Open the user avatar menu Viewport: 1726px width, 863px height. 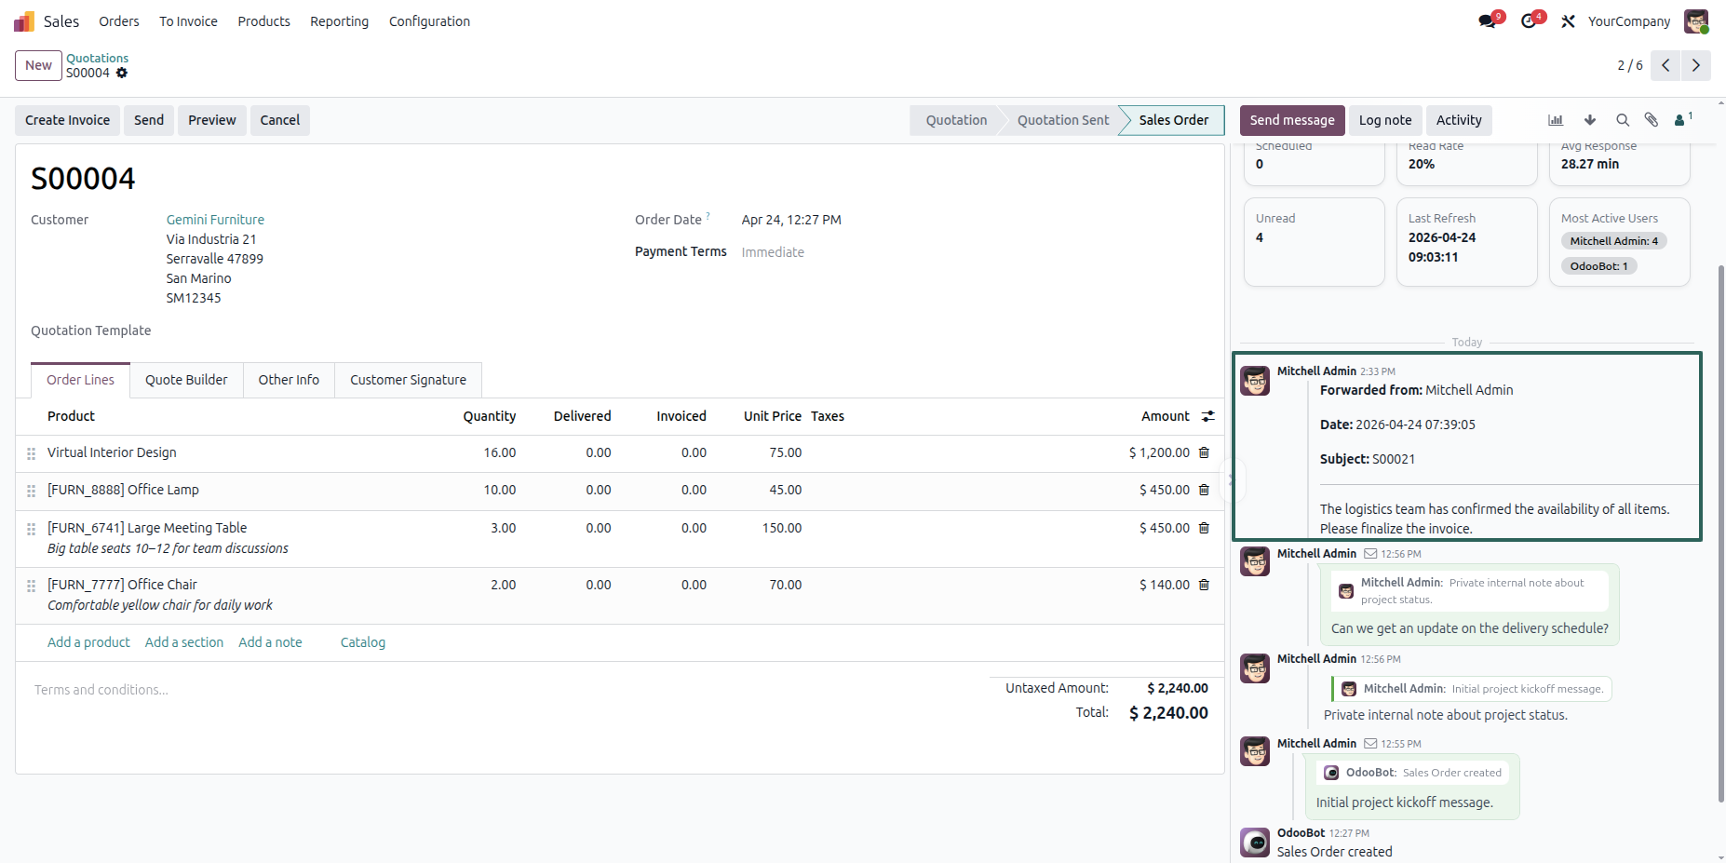pos(1696,21)
